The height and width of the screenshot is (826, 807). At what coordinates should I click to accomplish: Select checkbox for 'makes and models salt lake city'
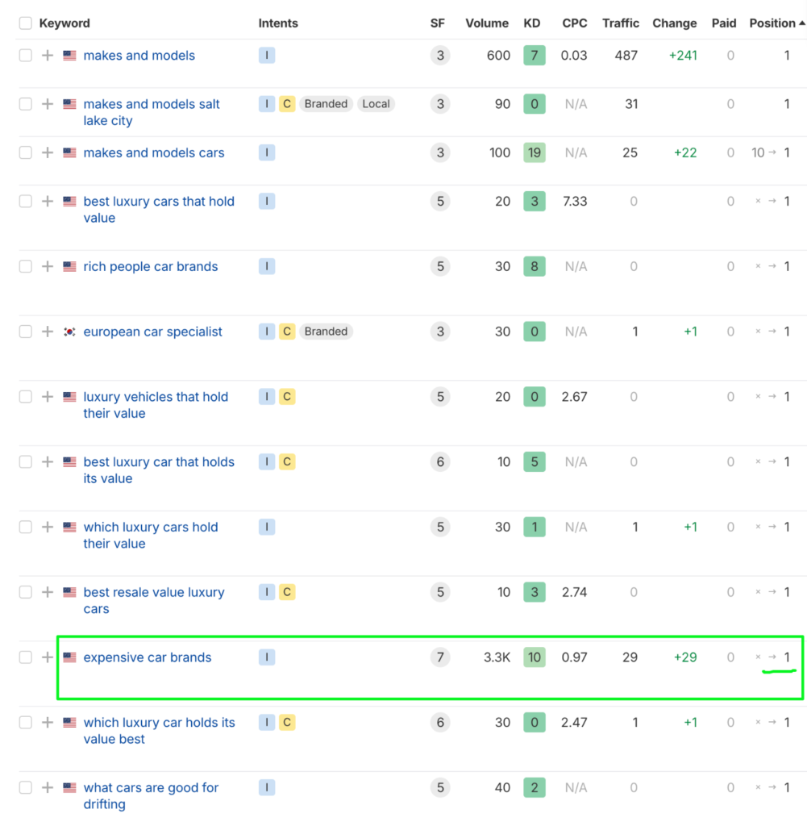tap(26, 104)
